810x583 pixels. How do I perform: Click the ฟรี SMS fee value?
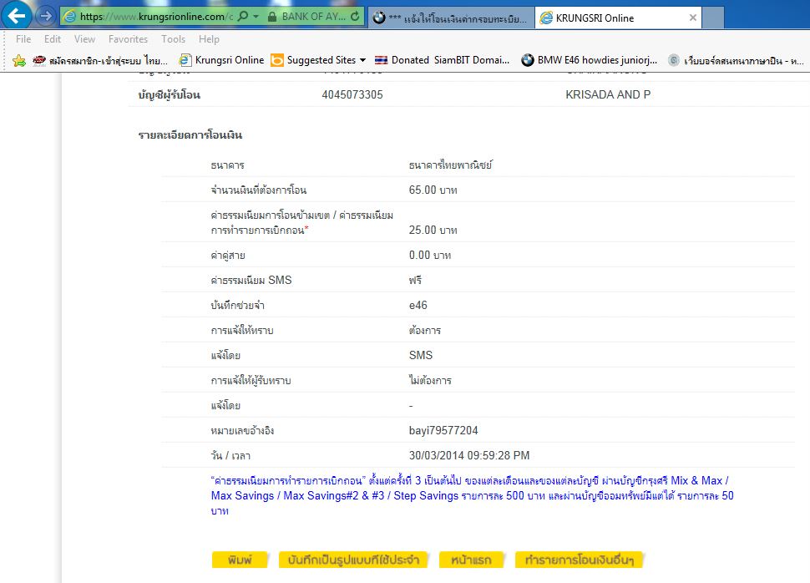(415, 280)
